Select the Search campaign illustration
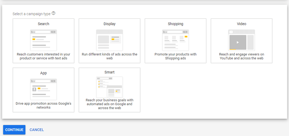The image size is (289, 136). pos(43,40)
